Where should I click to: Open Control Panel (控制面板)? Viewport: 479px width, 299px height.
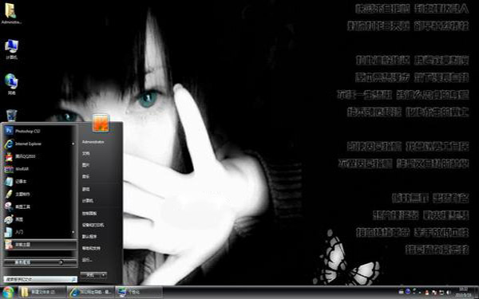pos(89,213)
